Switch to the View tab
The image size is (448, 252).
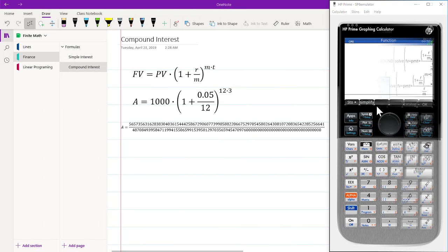[64, 14]
